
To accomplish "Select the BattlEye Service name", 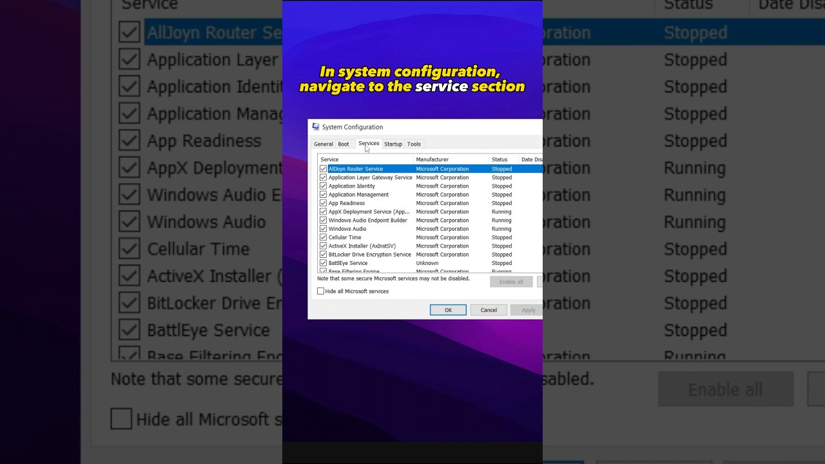I will (x=348, y=263).
